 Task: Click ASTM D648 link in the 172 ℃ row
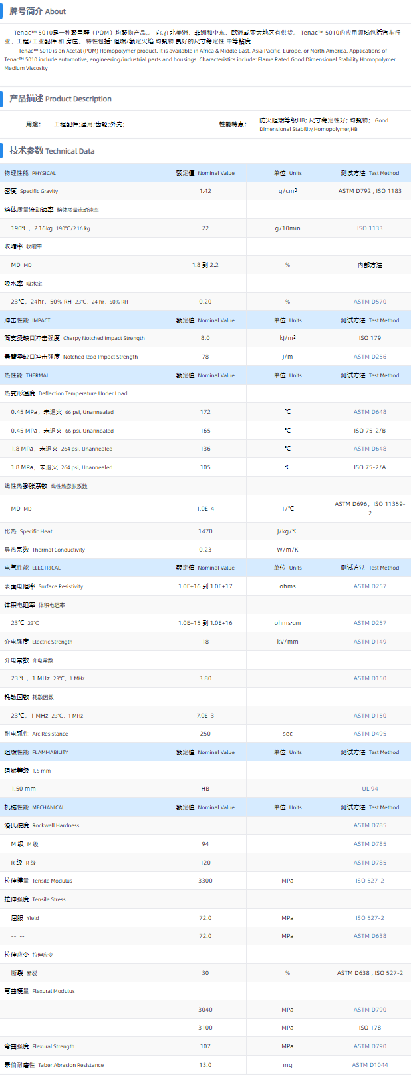point(370,412)
